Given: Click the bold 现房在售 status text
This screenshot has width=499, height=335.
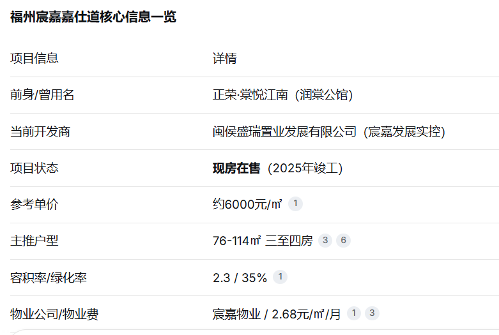Looking at the screenshot, I should [236, 168].
